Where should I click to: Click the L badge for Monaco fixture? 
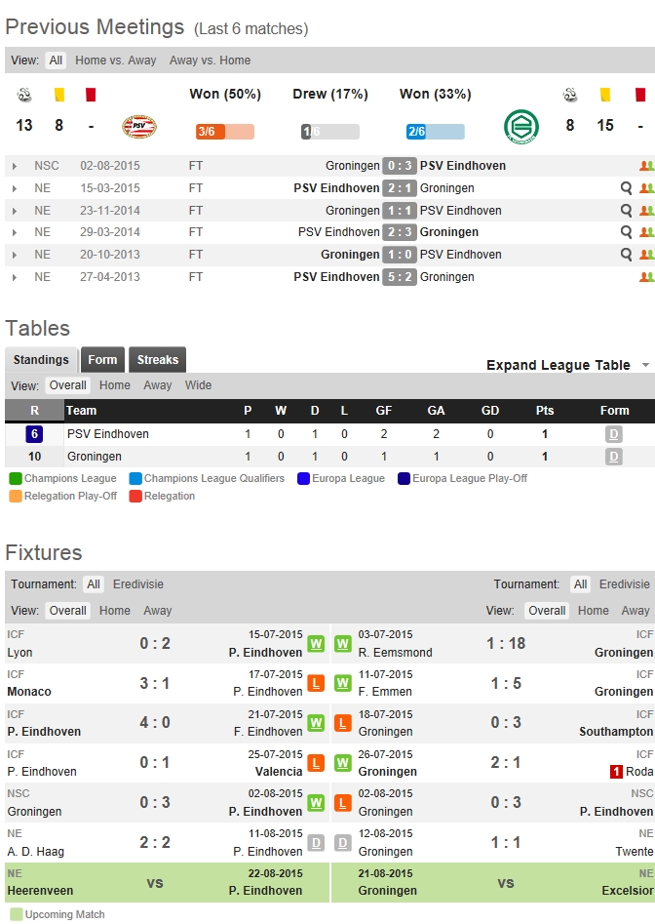tap(316, 684)
